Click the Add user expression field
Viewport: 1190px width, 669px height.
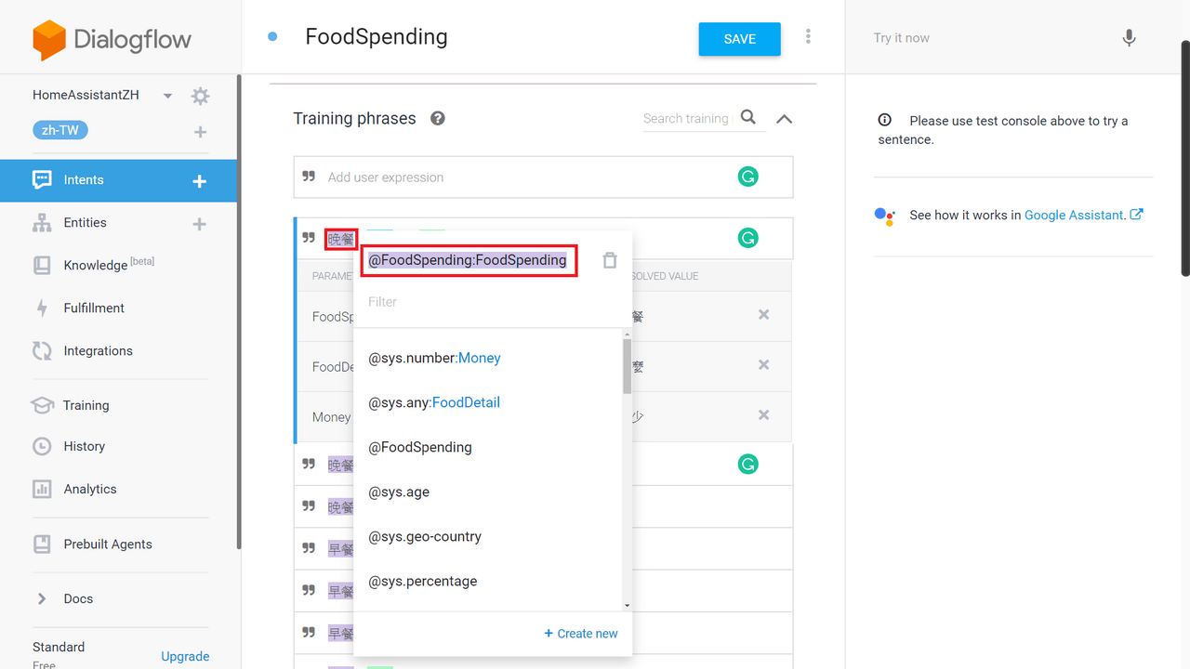[x=543, y=177]
